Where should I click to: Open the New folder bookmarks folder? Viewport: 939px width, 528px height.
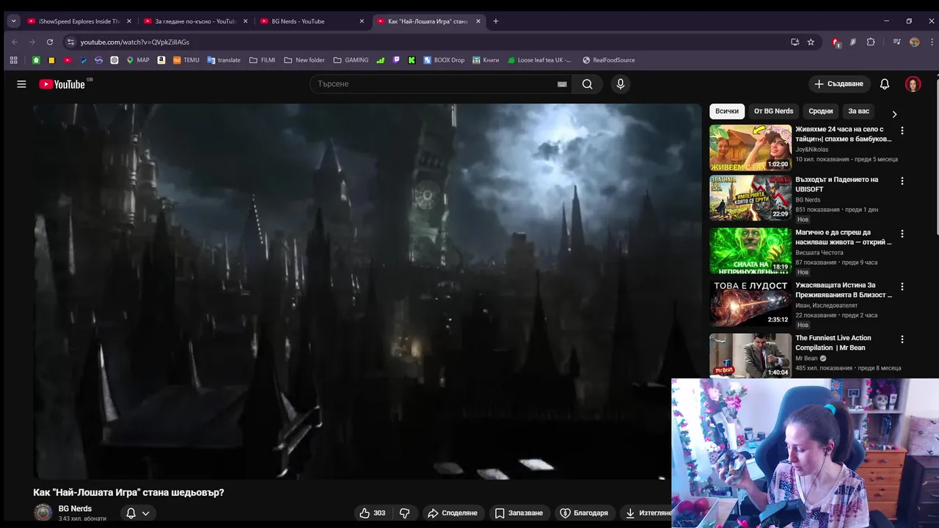(x=304, y=60)
